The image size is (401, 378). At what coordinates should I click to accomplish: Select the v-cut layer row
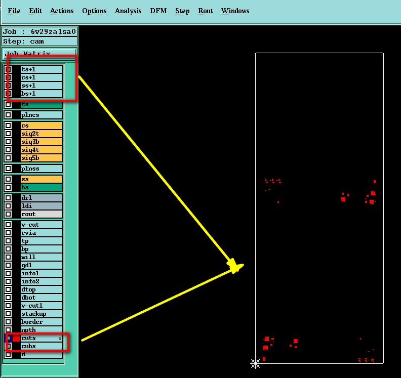click(x=42, y=225)
